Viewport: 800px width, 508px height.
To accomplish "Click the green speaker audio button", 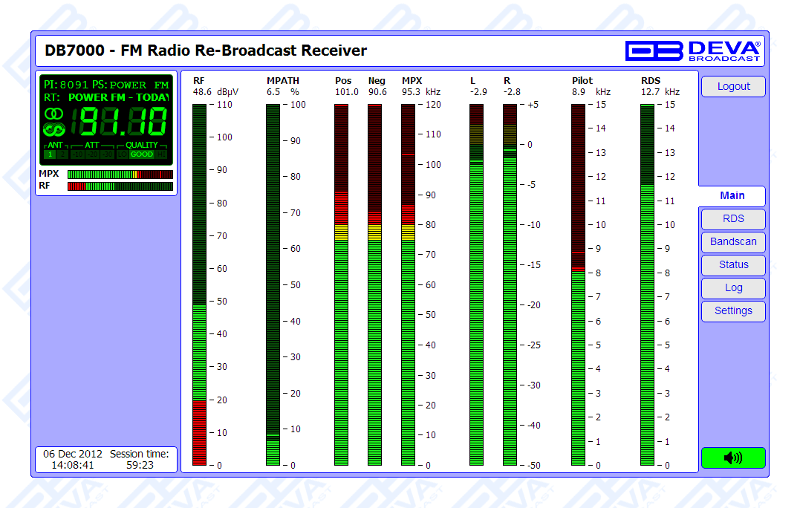I will tap(732, 457).
